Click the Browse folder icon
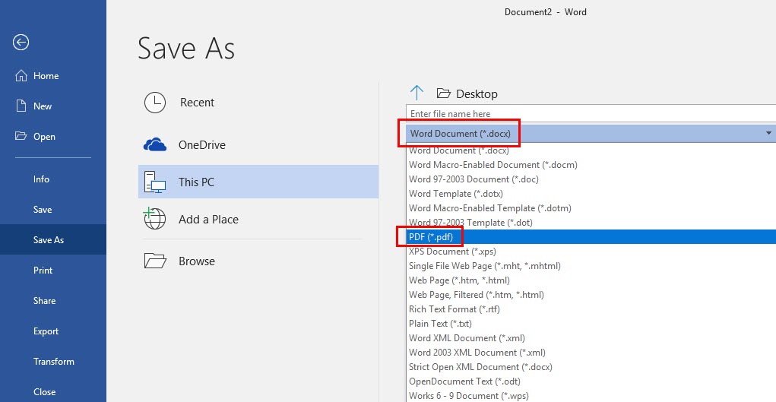776x402 pixels. click(x=155, y=261)
